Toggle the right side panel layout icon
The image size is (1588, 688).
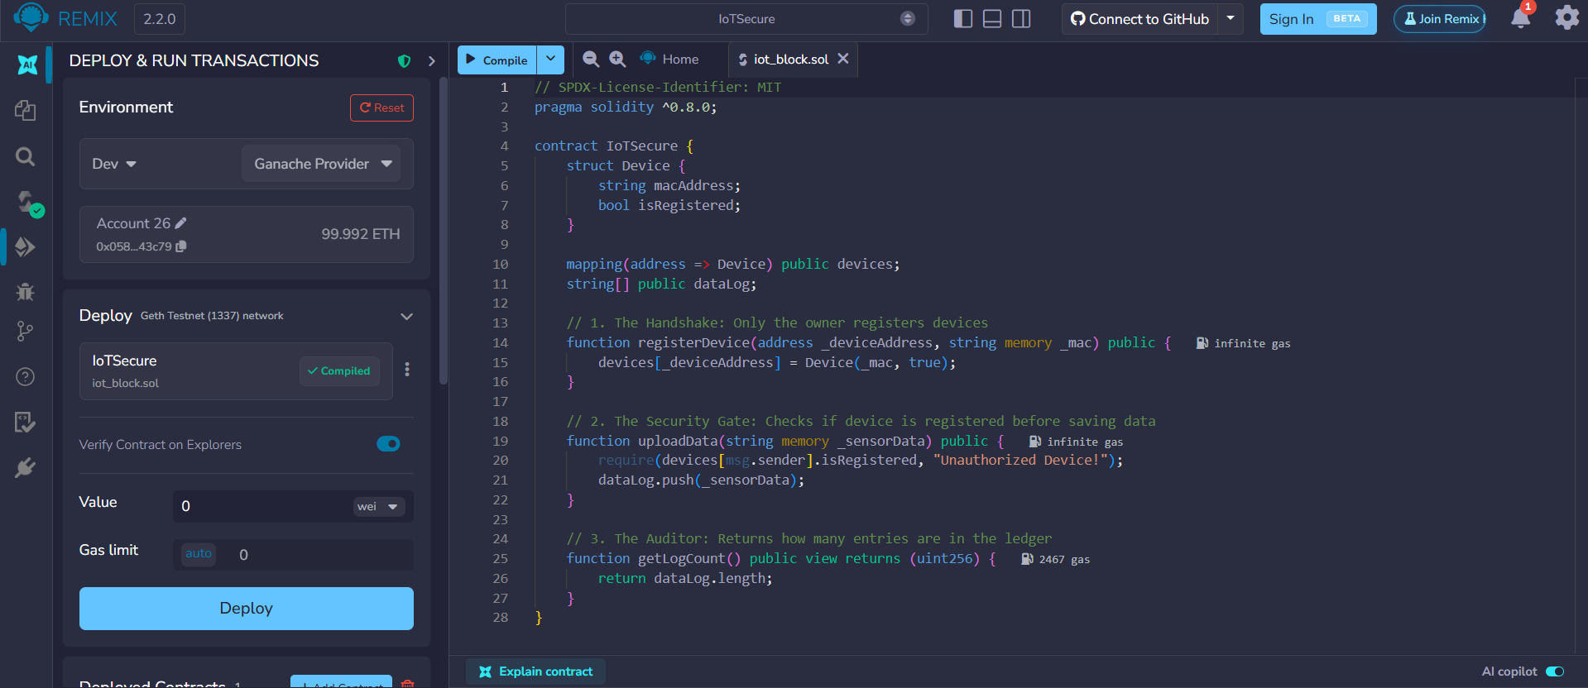[x=1021, y=18]
